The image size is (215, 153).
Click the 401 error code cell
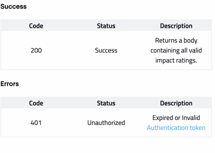pos(36,123)
